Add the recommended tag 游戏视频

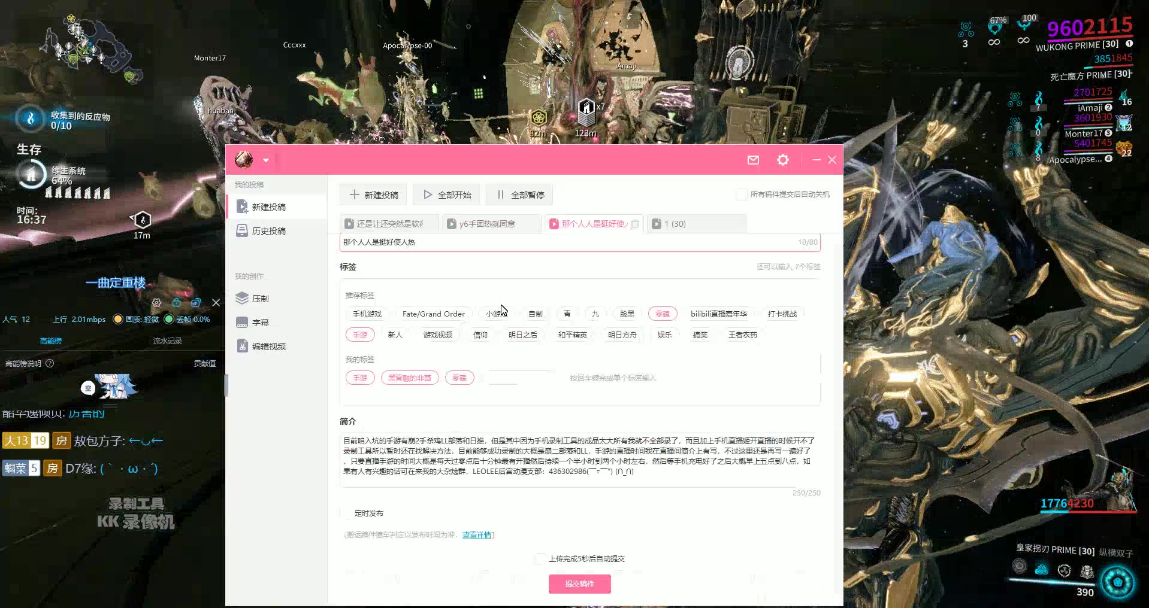pos(438,335)
